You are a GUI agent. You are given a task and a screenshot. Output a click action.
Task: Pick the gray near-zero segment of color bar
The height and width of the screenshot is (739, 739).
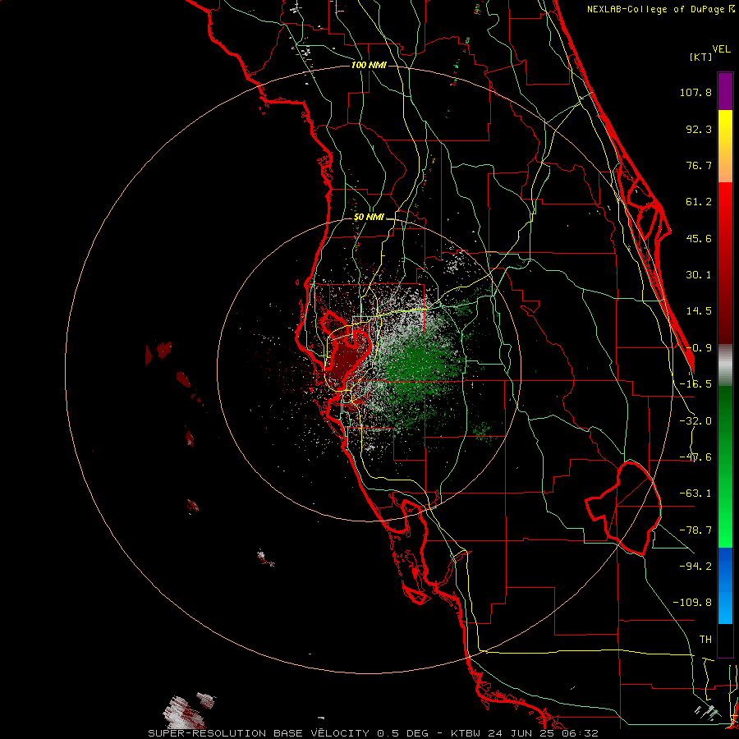(725, 365)
